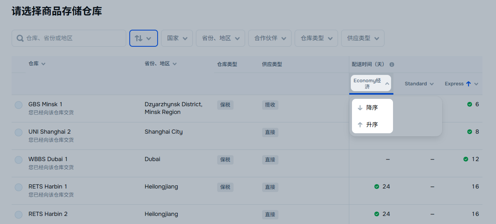Open the 供应类型 filter dropdown

362,38
